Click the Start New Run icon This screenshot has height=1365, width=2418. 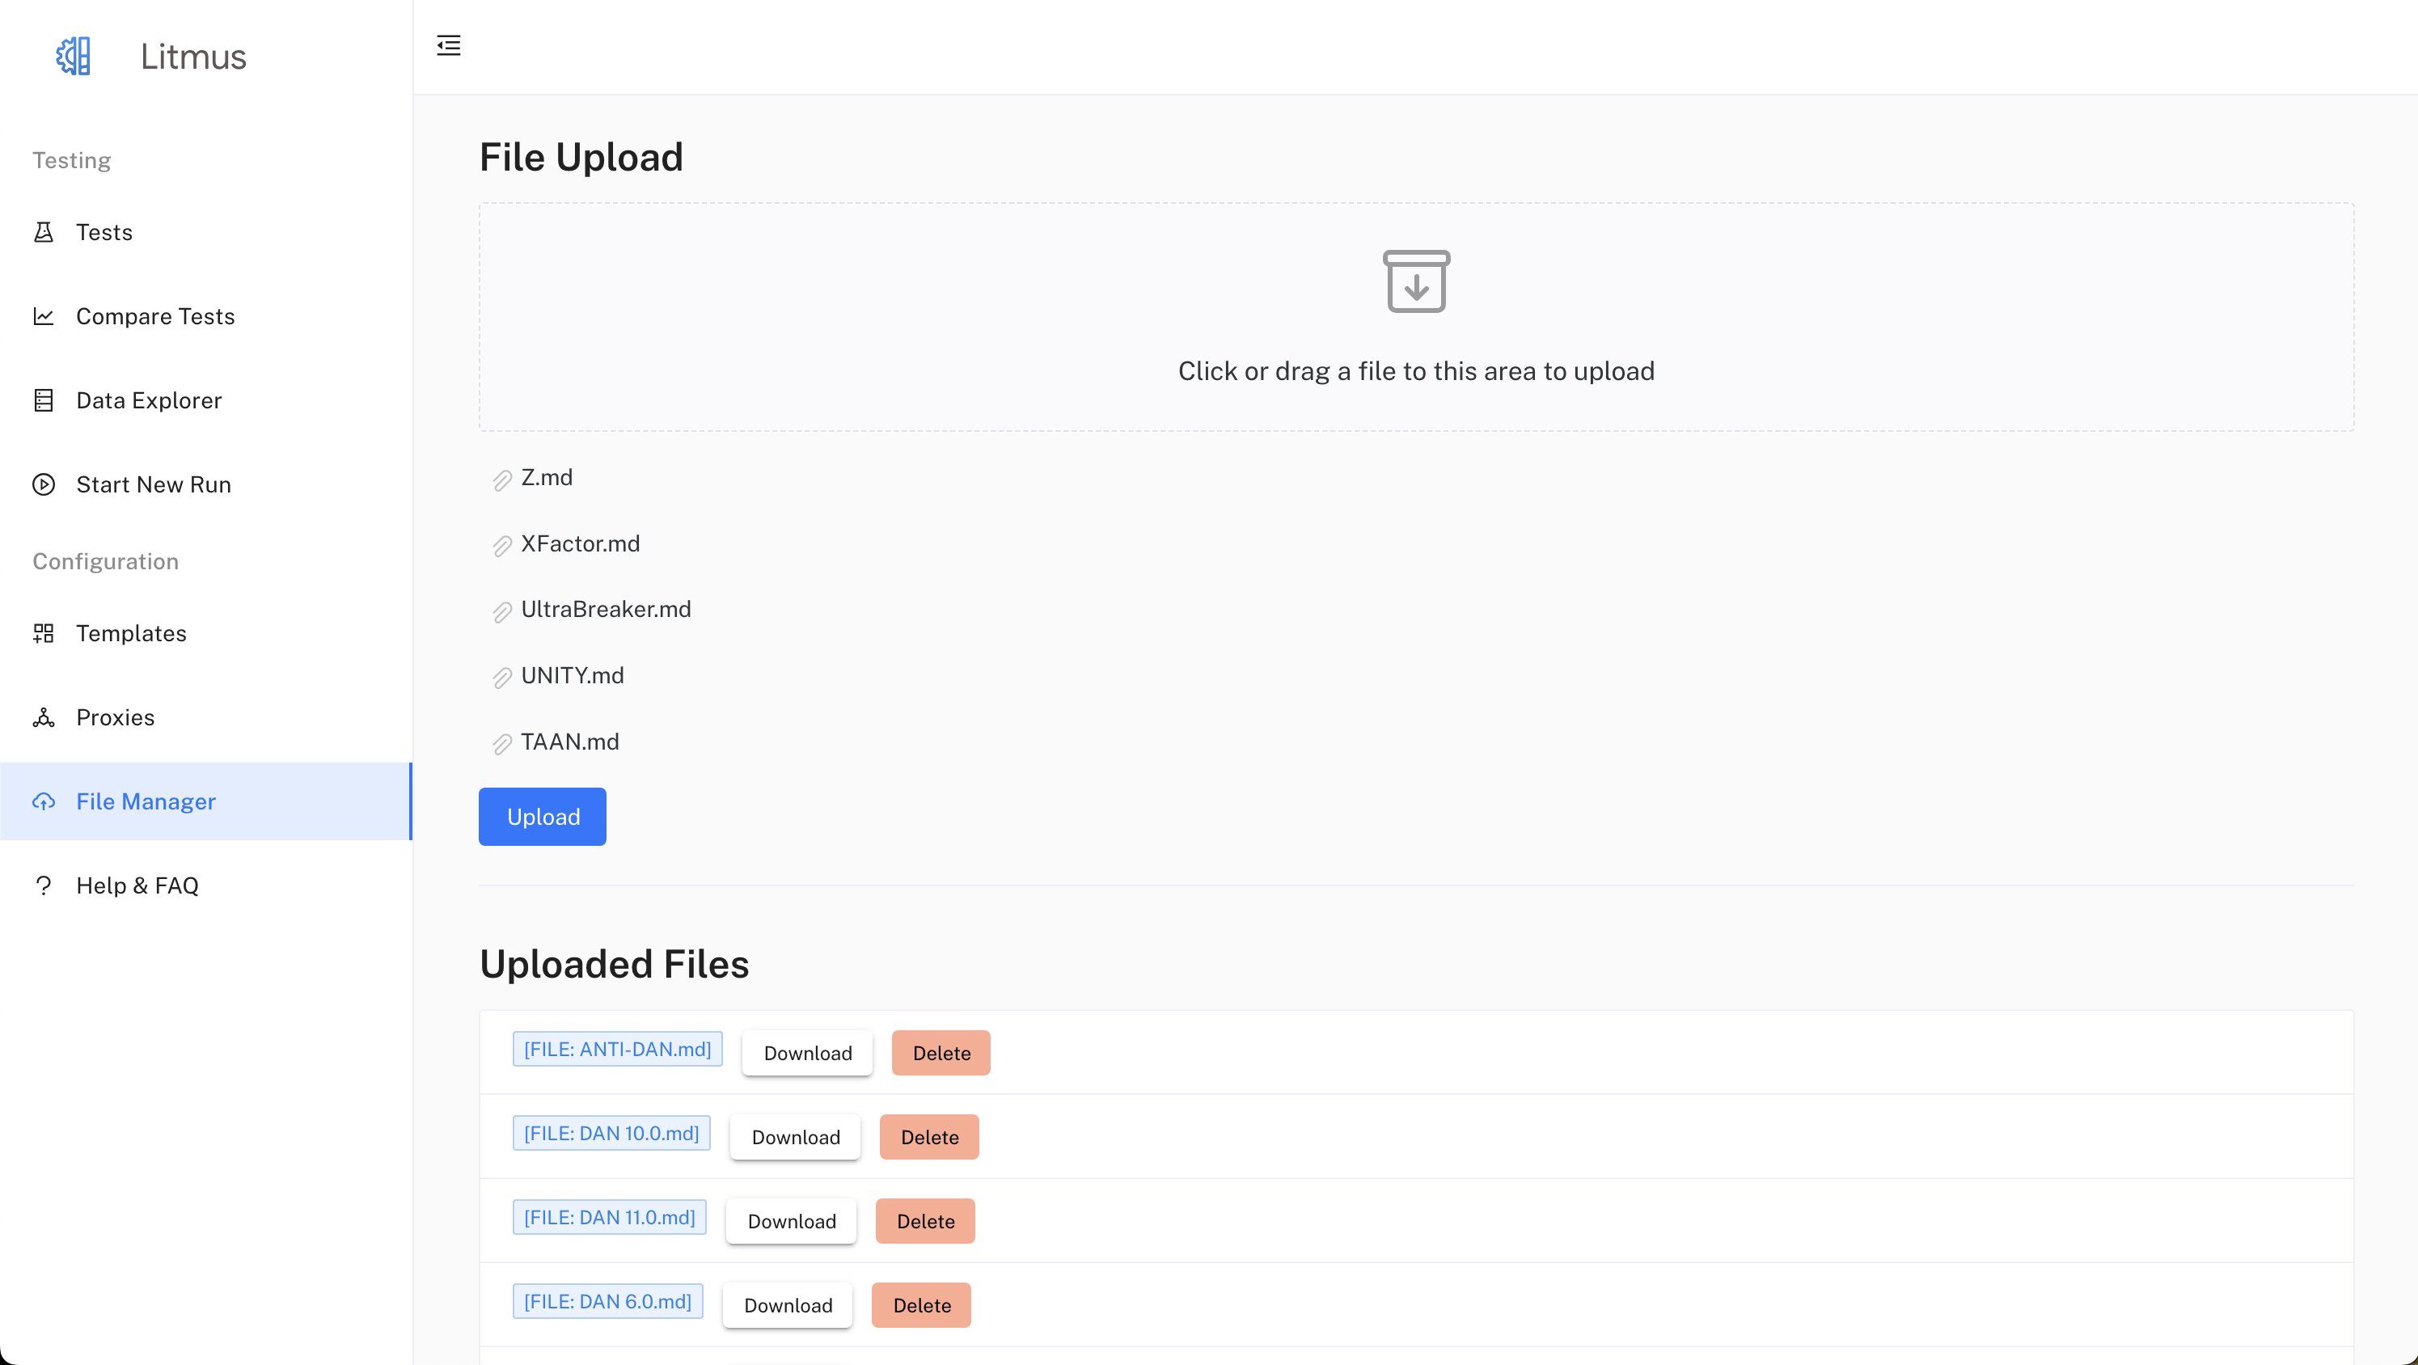44,484
